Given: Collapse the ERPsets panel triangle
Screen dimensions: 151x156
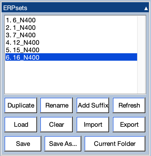Looking at the screenshot, I should tap(146, 9).
